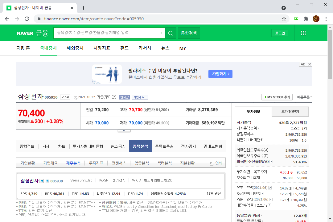Screen dimensions: 333x222
Task: Open 기업현황 sub-tab
Action: click(x=28, y=163)
